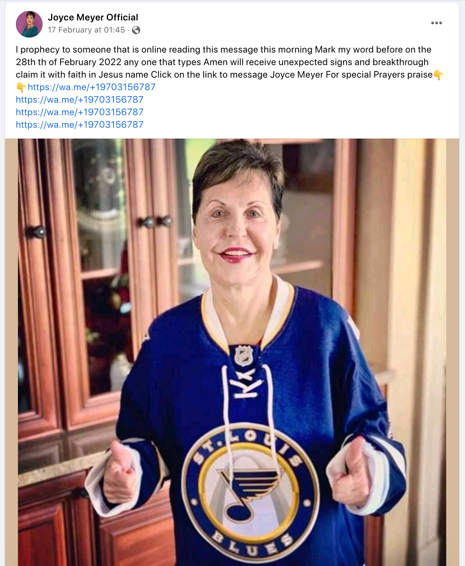Click the Joyce Meyer Official page name
The image size is (465, 566).
tap(93, 17)
